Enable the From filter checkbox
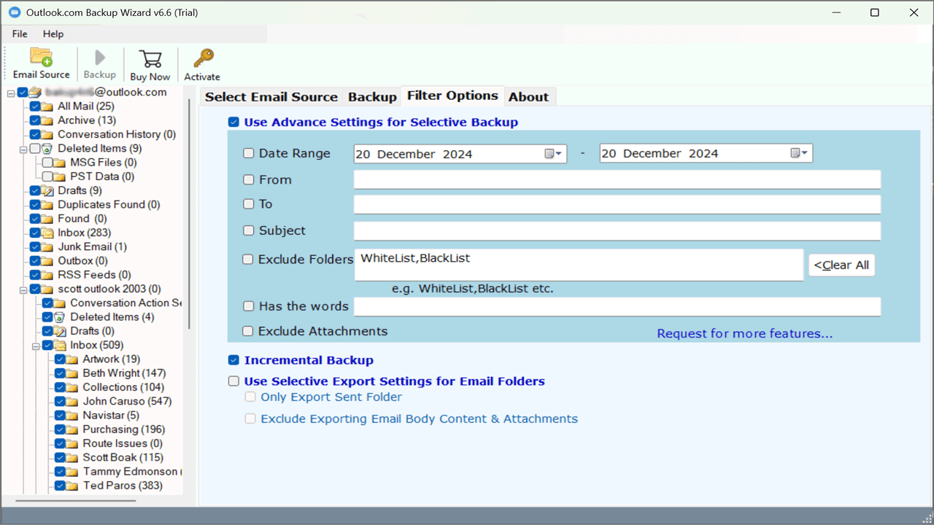The image size is (934, 525). click(x=249, y=179)
